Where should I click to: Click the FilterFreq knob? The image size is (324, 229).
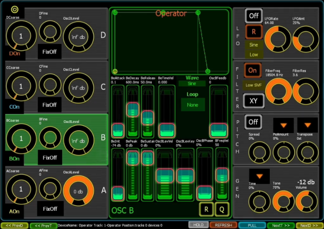[278, 91]
